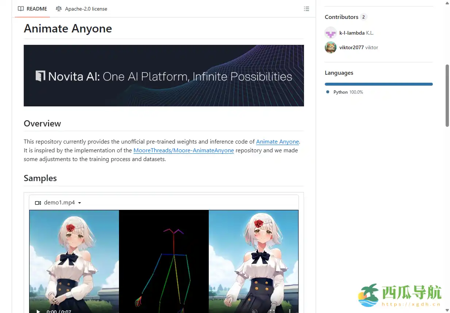Click k-l-lambda's contributor avatar
The image size is (450, 313).
coord(330,33)
